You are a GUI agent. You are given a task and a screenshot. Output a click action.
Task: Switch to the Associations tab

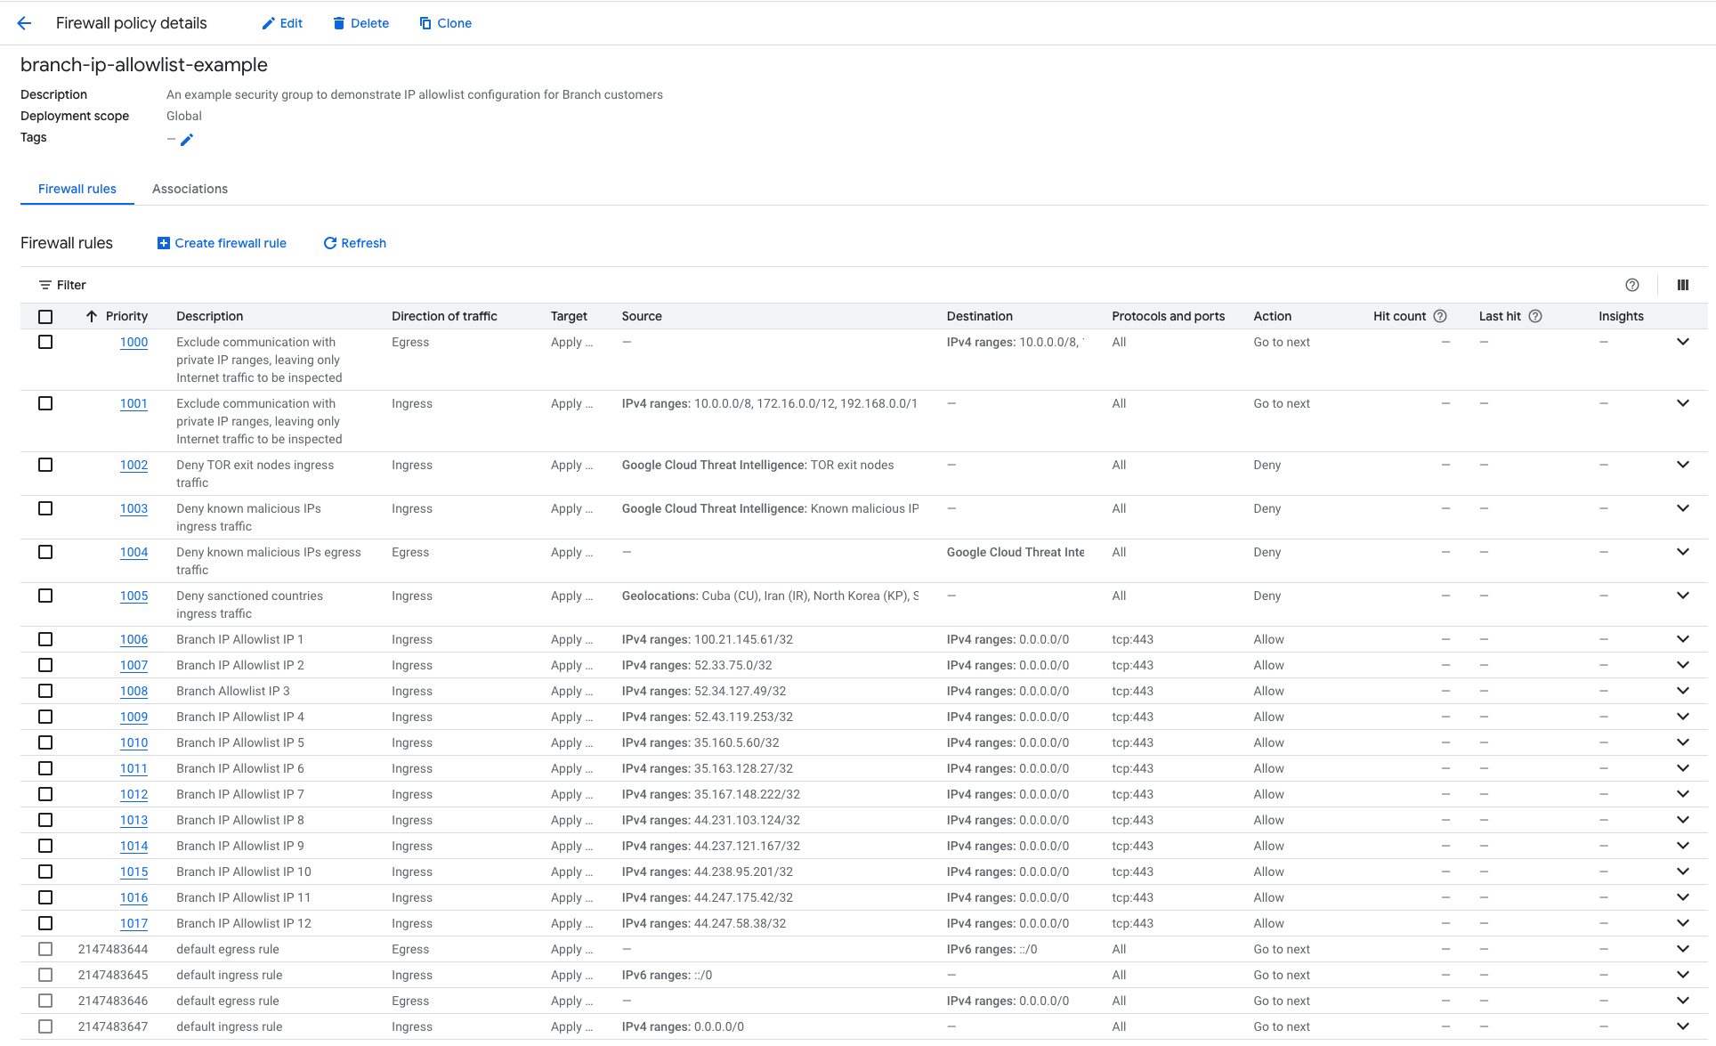tap(190, 189)
